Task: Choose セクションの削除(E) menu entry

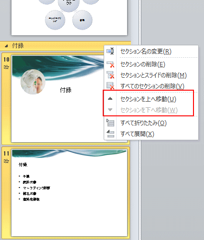Action: 143,64
